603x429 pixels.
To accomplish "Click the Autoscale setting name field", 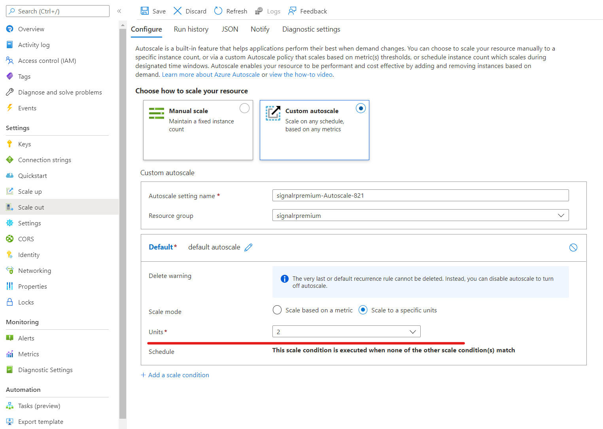I will pos(420,195).
